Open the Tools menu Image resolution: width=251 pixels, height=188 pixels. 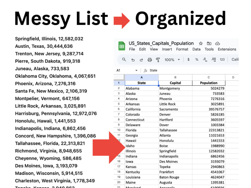tap(209, 49)
